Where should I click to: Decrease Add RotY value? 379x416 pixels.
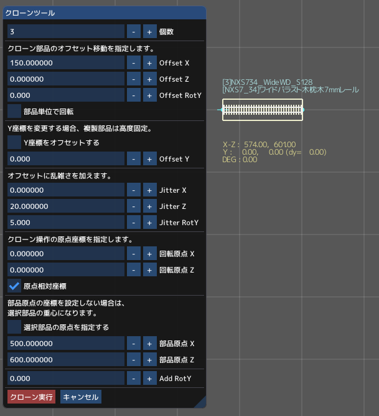134,379
